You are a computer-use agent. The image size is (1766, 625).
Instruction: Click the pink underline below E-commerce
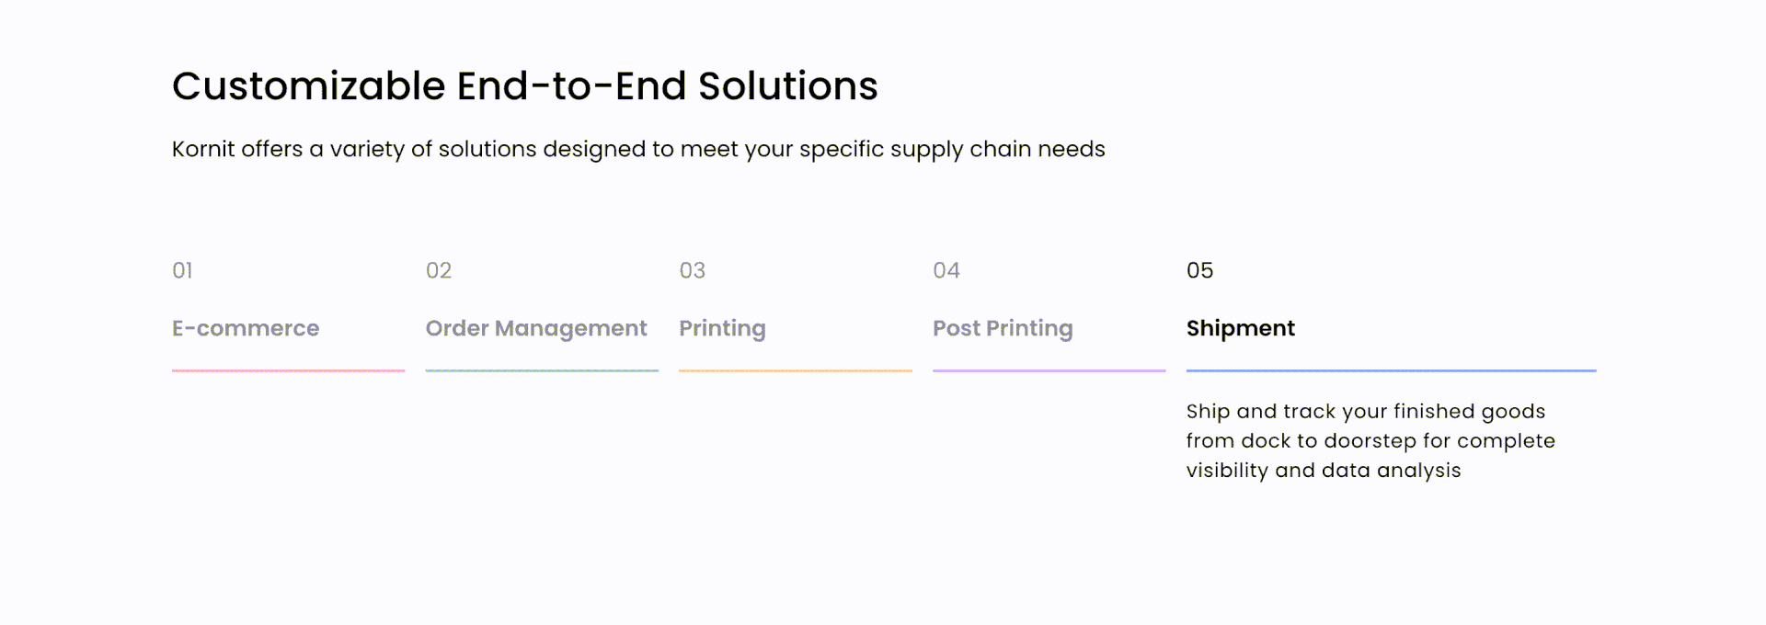point(288,370)
